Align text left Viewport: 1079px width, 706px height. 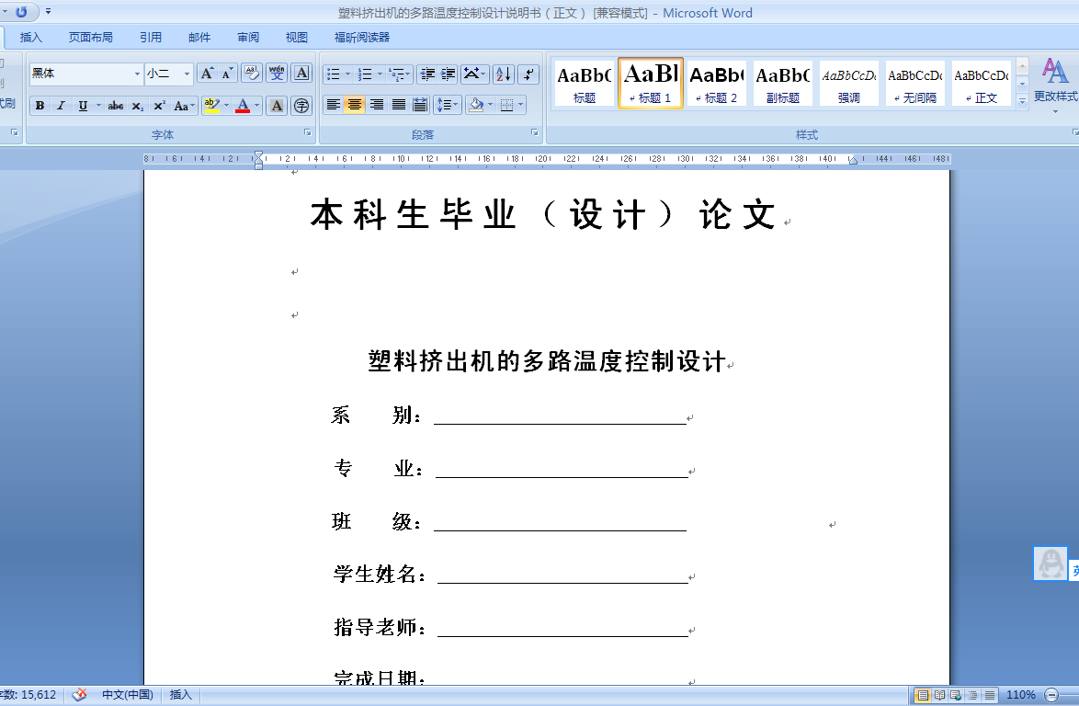tap(333, 105)
